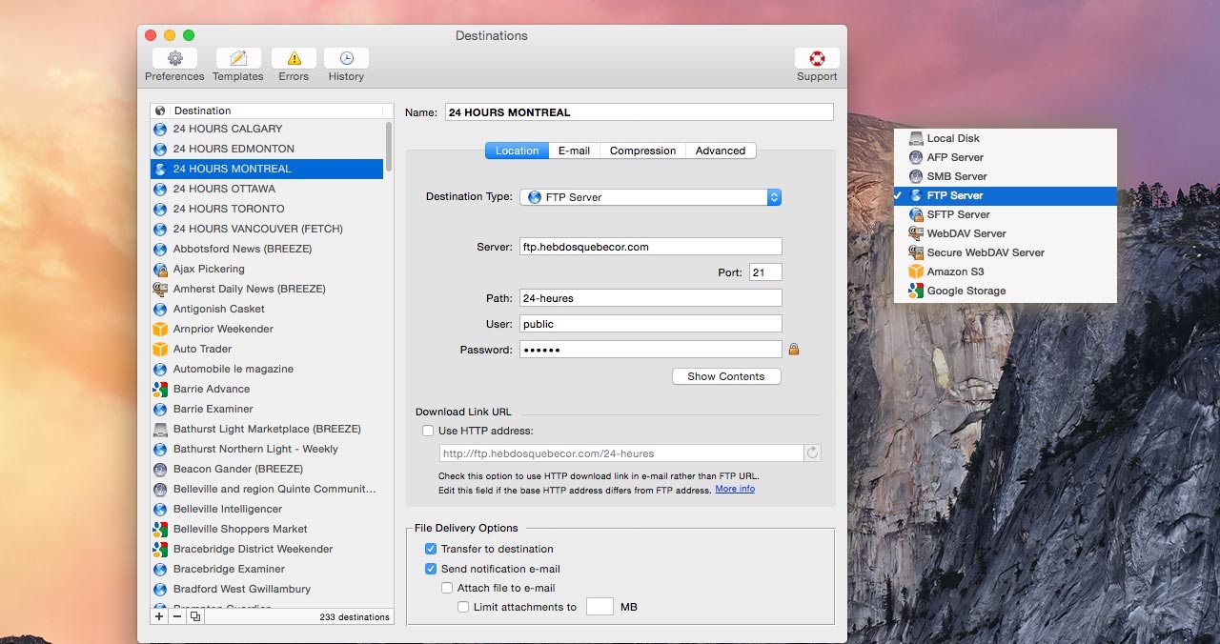The height and width of the screenshot is (644, 1220).
Task: Select Amazon S3 in the type menu
Action: (955, 272)
